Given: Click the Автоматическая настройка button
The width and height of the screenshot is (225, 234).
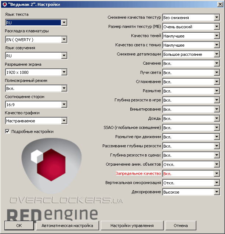Looking at the screenshot, I should (68, 225).
